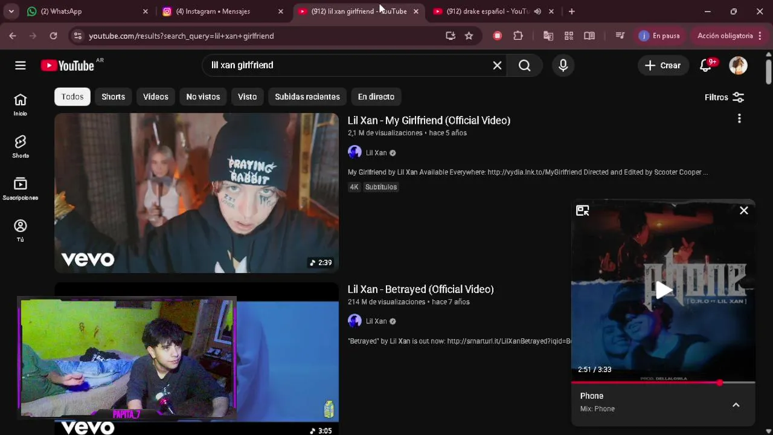Select the No vistos filter chip
The height and width of the screenshot is (435, 773).
click(203, 97)
